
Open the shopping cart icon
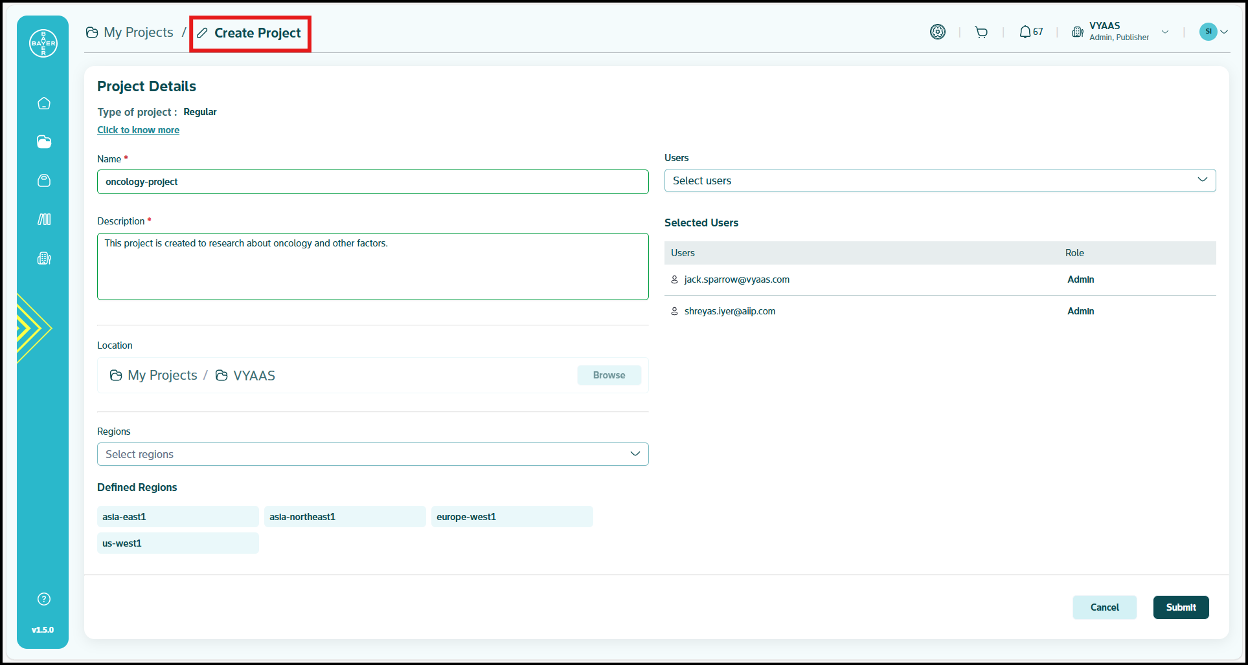pos(981,32)
